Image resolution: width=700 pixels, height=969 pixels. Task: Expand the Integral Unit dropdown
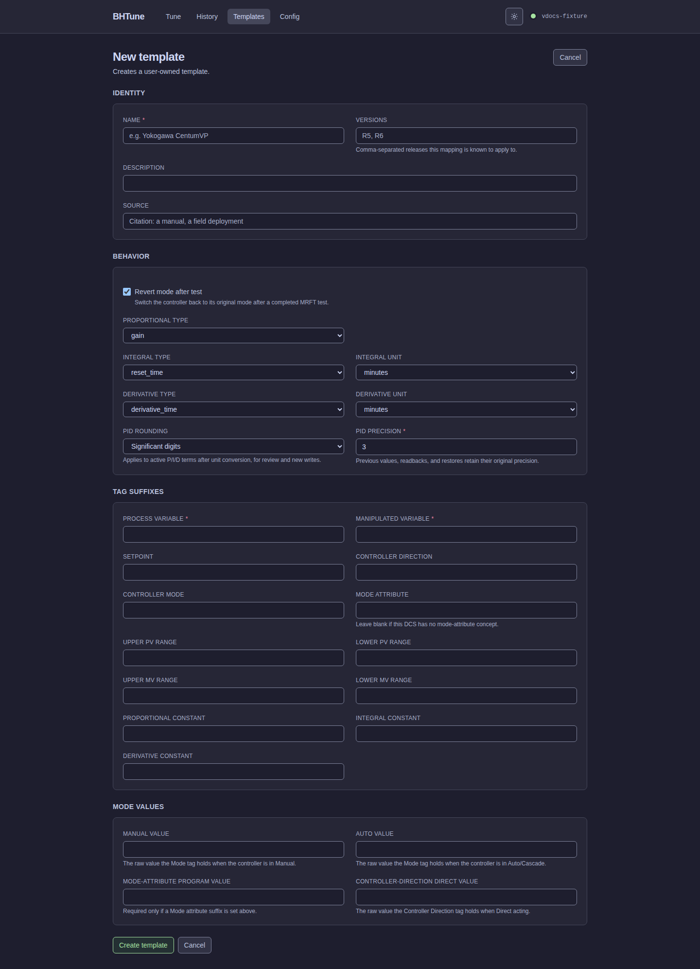click(466, 372)
